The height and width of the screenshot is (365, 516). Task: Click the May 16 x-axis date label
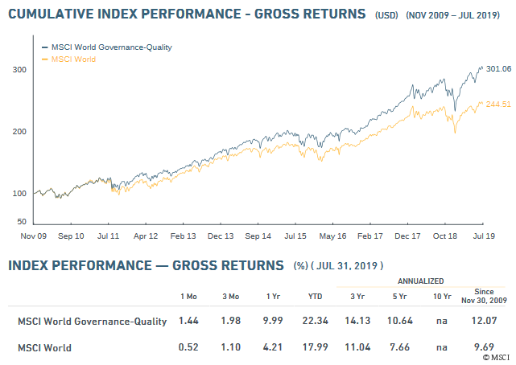[332, 236]
